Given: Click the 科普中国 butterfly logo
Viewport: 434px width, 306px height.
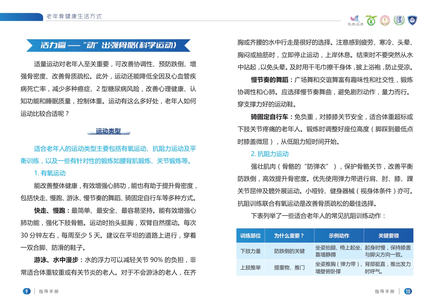Looking at the screenshot, I should click(x=356, y=21).
